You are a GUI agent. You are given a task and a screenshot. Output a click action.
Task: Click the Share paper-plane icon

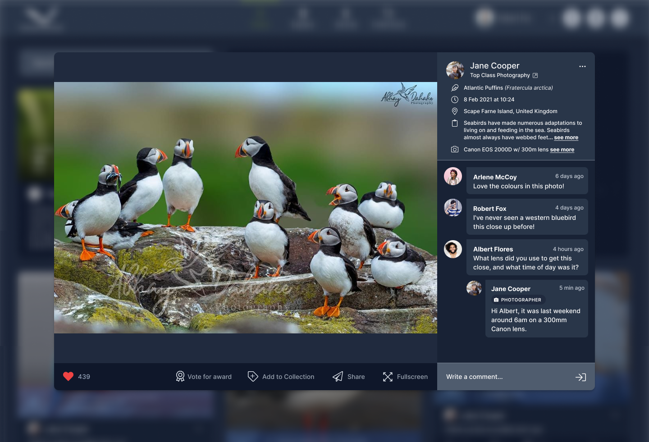click(x=337, y=376)
